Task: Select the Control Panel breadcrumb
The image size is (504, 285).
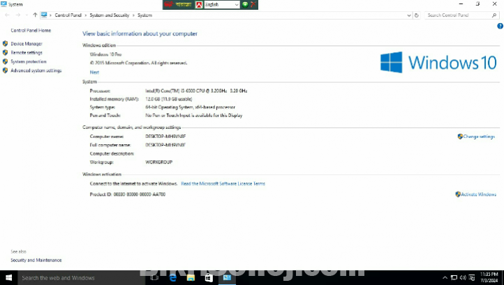Action: click(x=68, y=15)
